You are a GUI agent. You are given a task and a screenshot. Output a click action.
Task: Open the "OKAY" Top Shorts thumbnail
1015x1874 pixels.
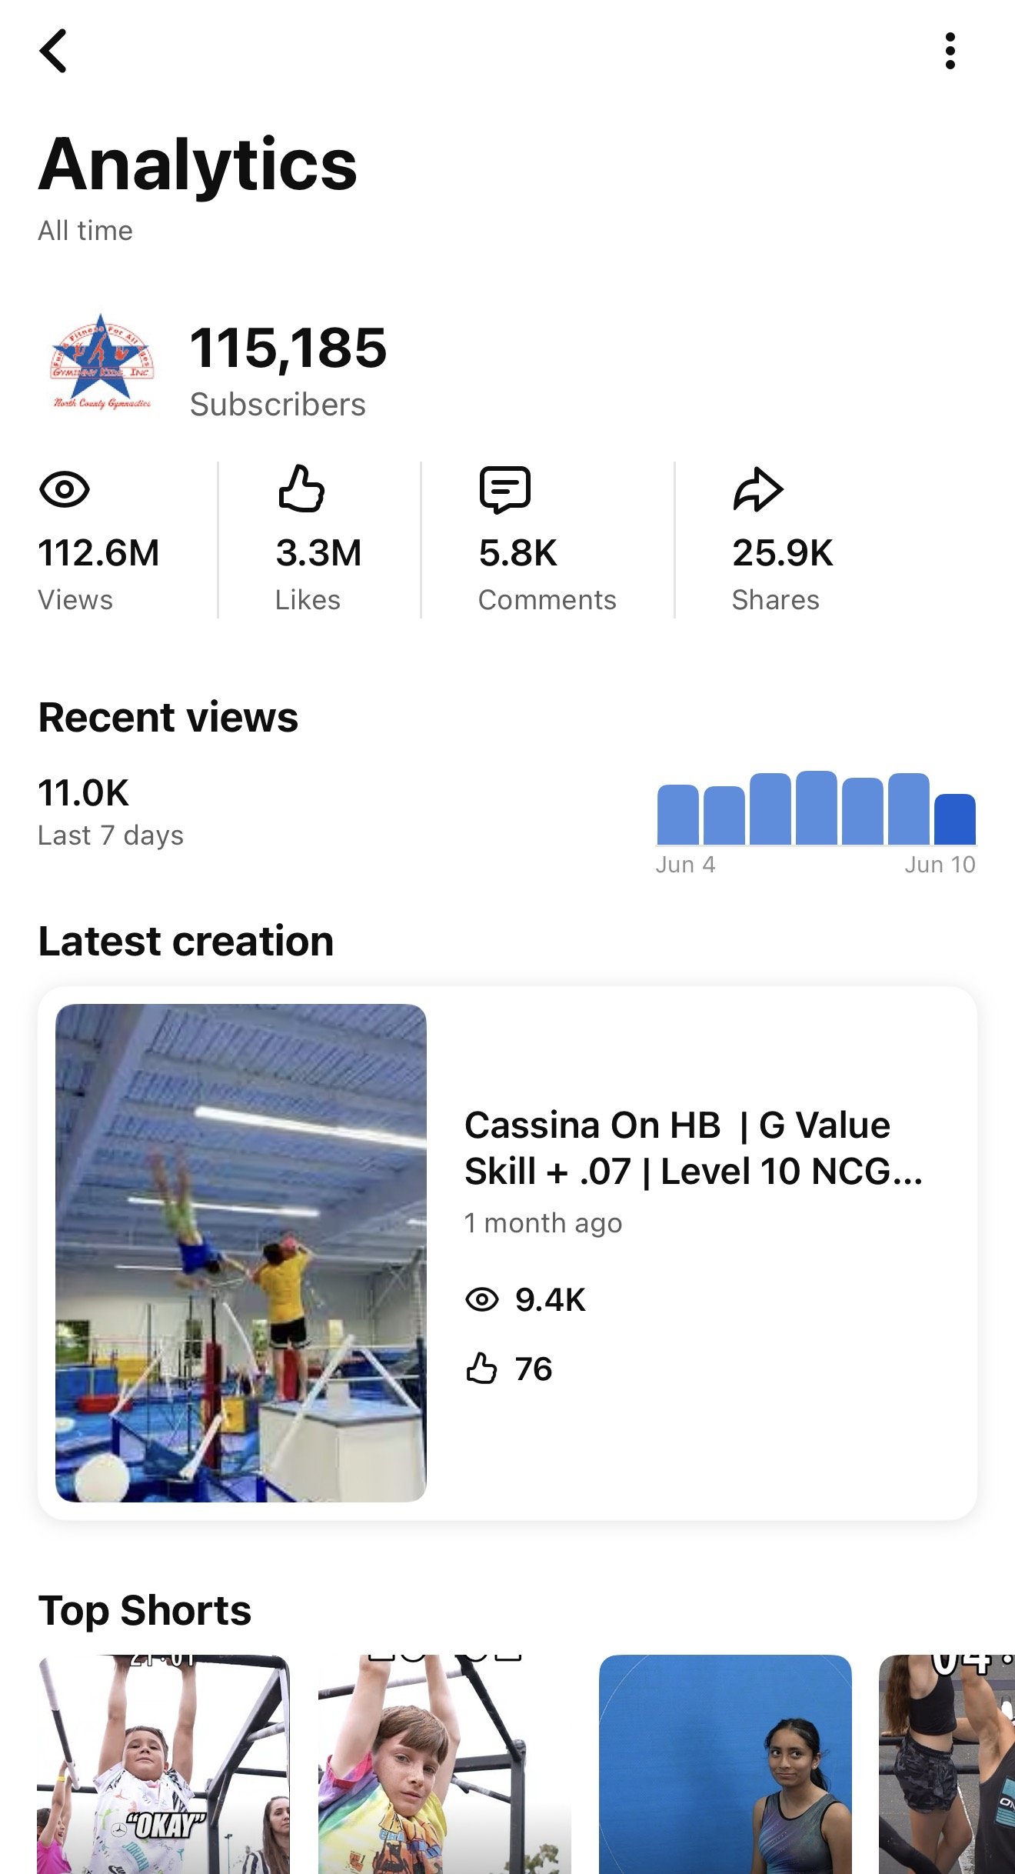point(163,1764)
